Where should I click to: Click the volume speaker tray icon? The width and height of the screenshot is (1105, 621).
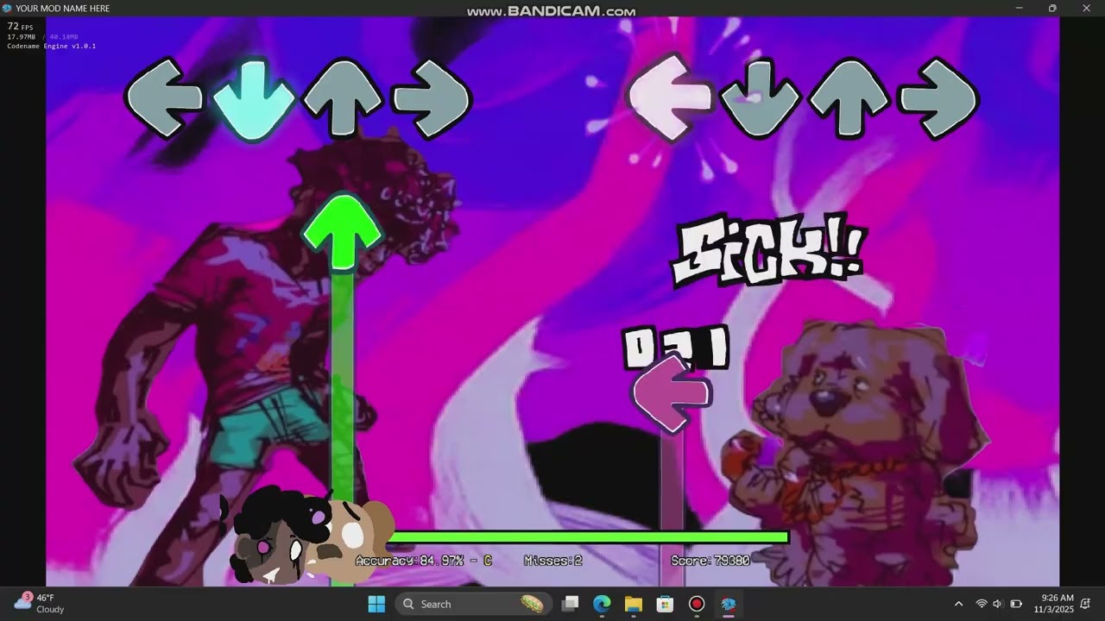[998, 604]
